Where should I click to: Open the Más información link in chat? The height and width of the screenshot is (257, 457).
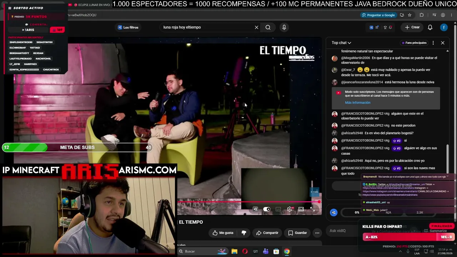tap(357, 102)
